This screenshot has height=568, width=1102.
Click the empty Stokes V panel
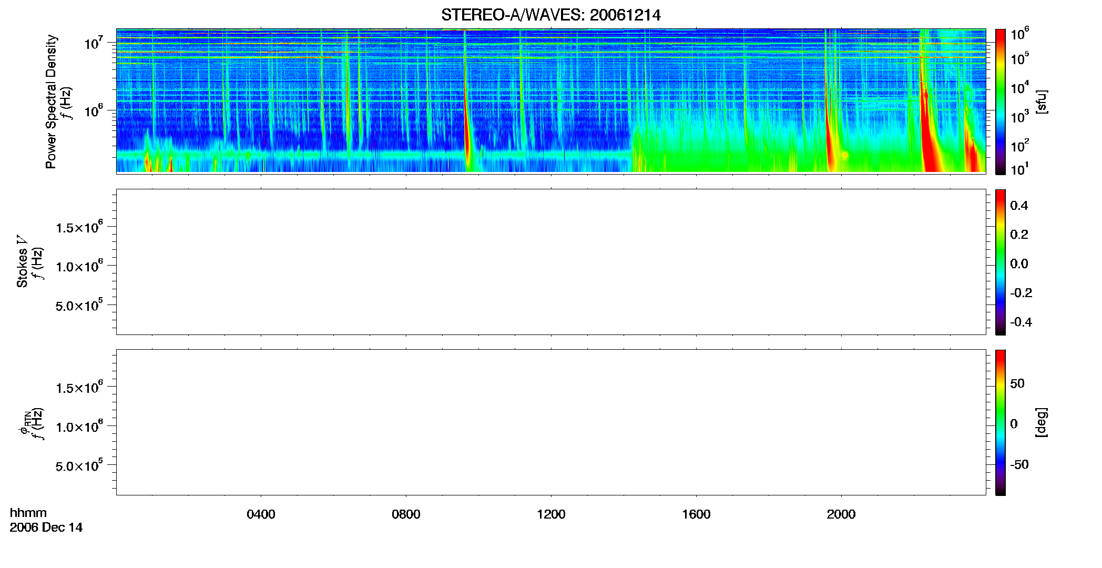[x=551, y=262]
